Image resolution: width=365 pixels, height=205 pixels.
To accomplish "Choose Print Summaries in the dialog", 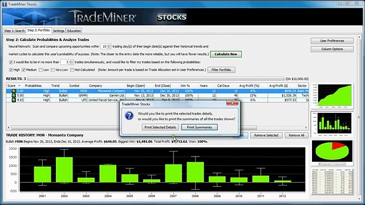I will coord(199,127).
